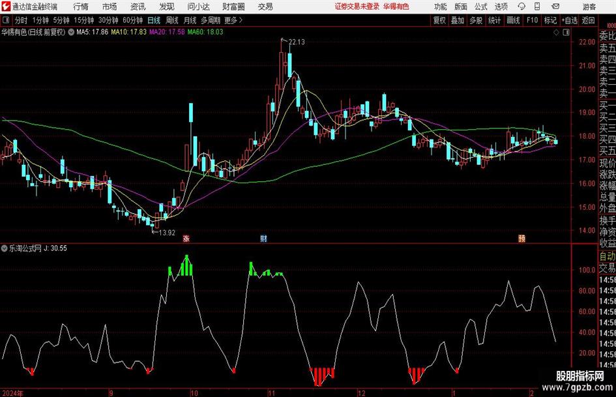Click the 标记 mark button

pos(550,20)
